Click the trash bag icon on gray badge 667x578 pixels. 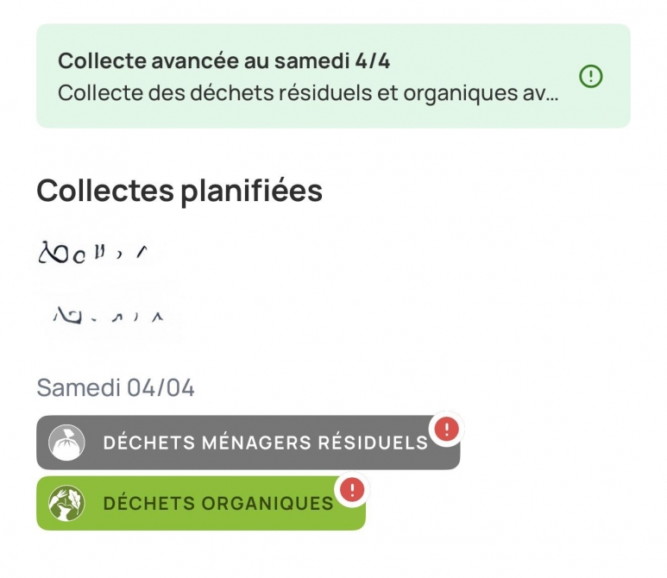pos(66,443)
